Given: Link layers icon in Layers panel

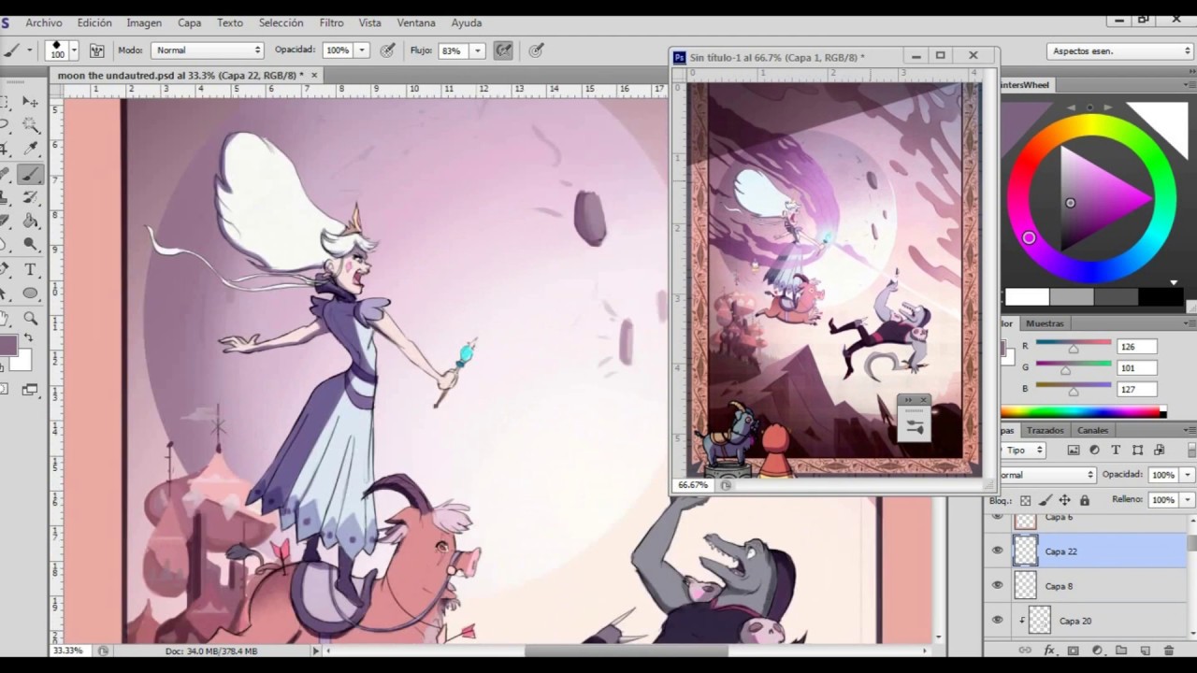Looking at the screenshot, I should [x=1025, y=650].
